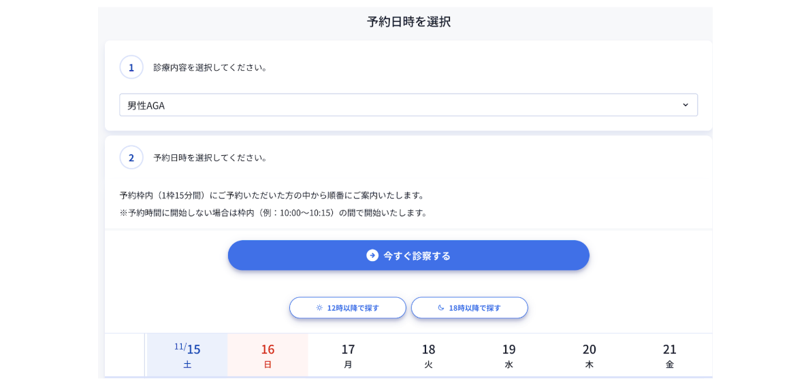806x391 pixels.
Task: Choose Tuesday 18 in calendar header
Action: point(428,355)
